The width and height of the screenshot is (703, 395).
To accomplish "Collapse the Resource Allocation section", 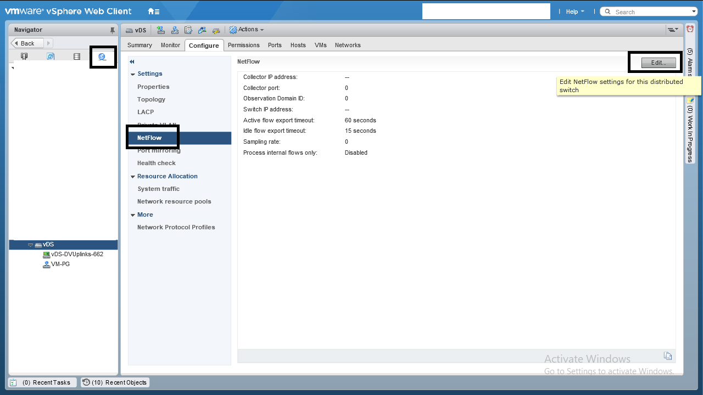I will click(133, 177).
